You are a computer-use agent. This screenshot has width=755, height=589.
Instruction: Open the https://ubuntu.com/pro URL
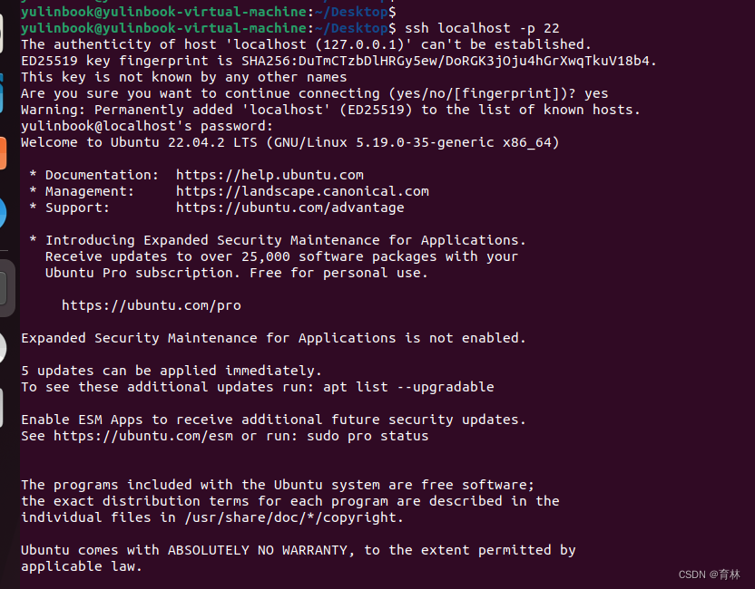point(151,305)
